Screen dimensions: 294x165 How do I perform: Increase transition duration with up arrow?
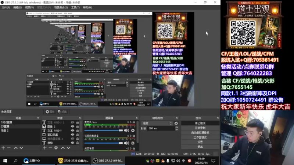(177, 127)
